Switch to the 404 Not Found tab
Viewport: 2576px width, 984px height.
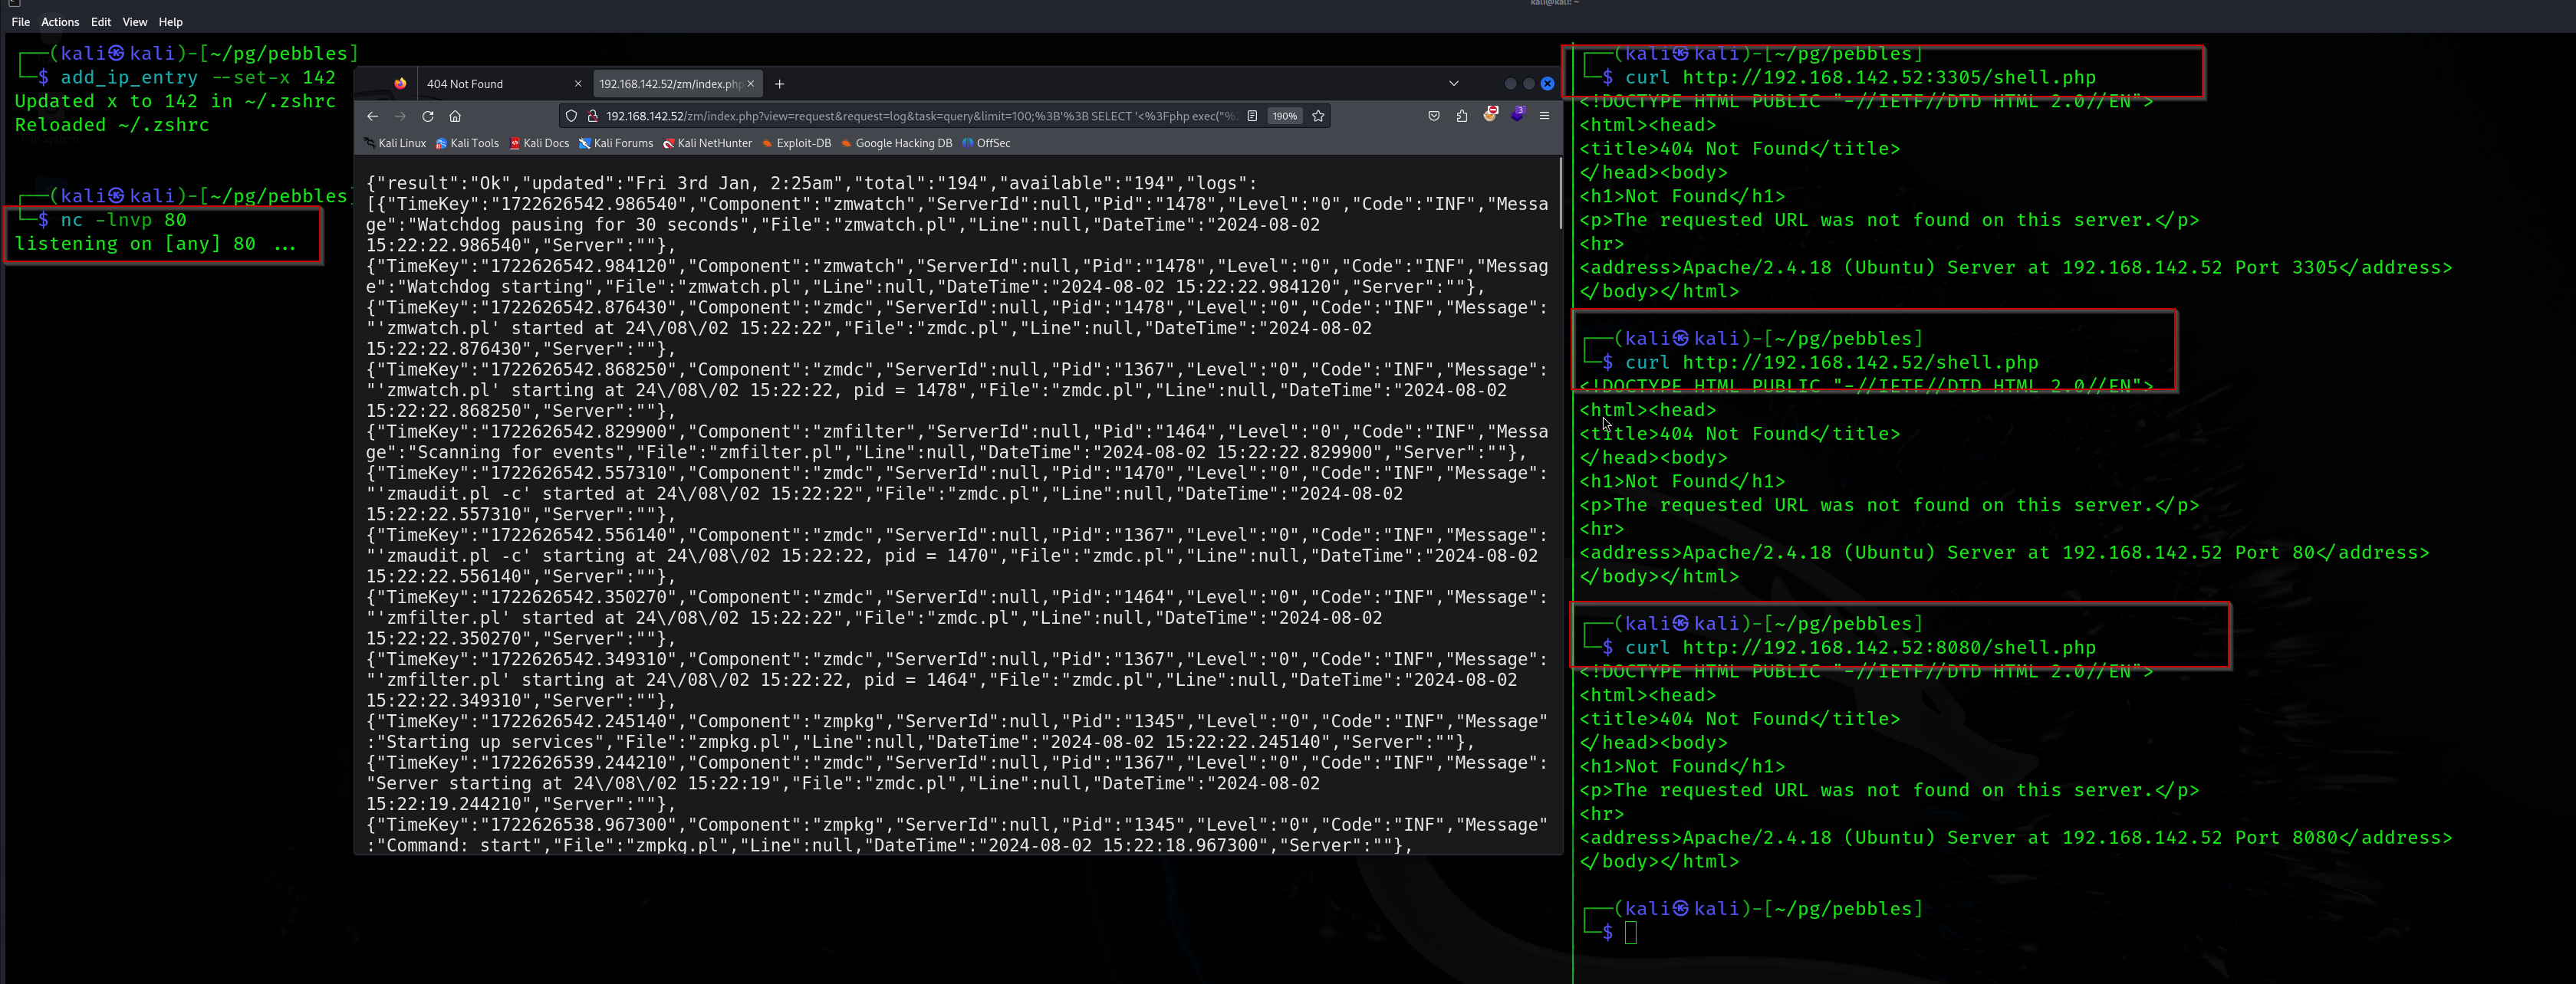click(x=480, y=84)
